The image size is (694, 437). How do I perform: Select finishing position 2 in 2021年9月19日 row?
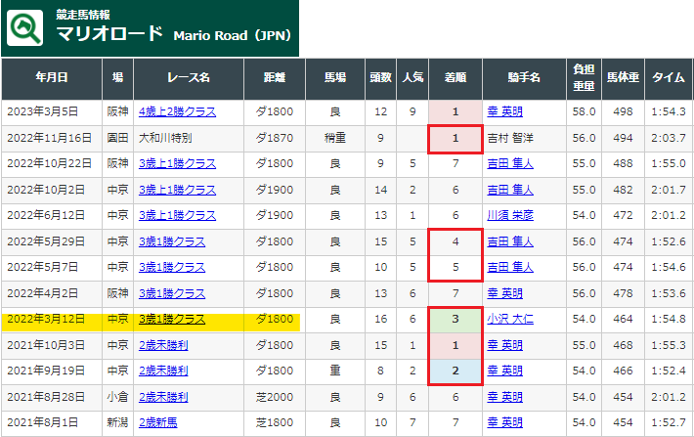tap(455, 371)
